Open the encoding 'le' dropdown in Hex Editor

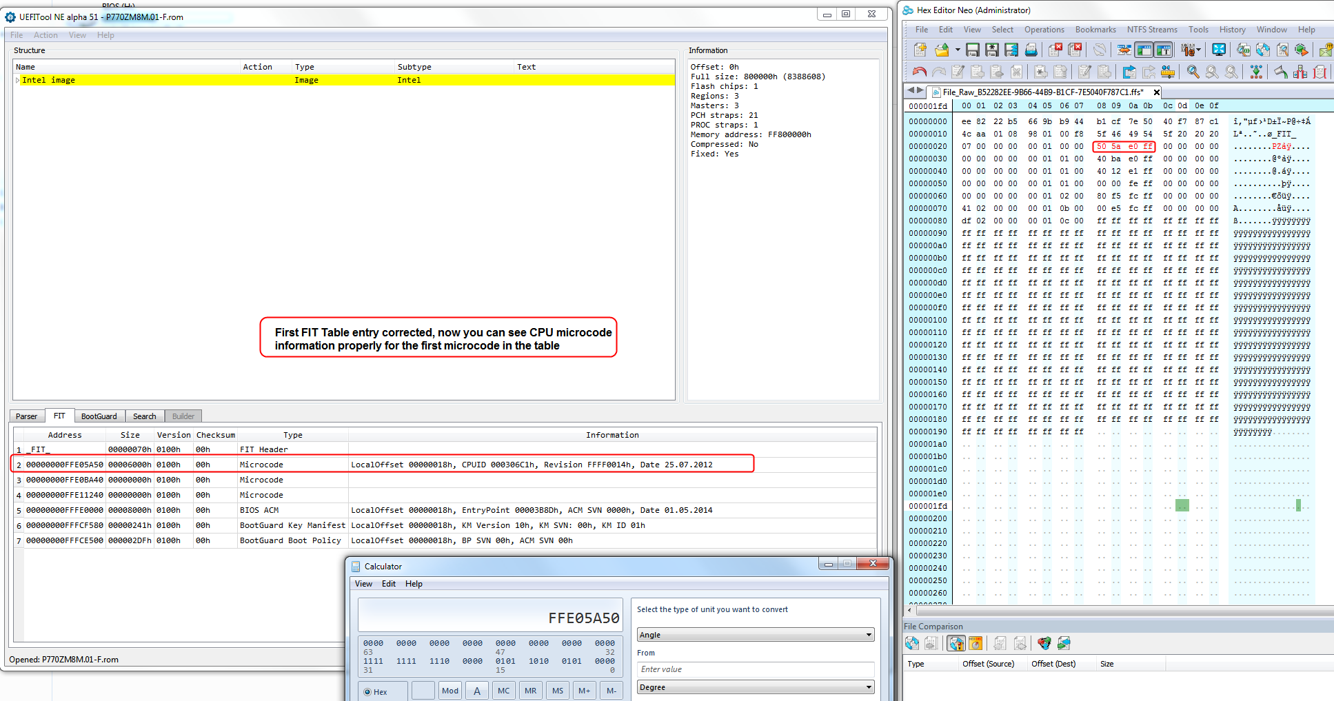tap(1191, 50)
